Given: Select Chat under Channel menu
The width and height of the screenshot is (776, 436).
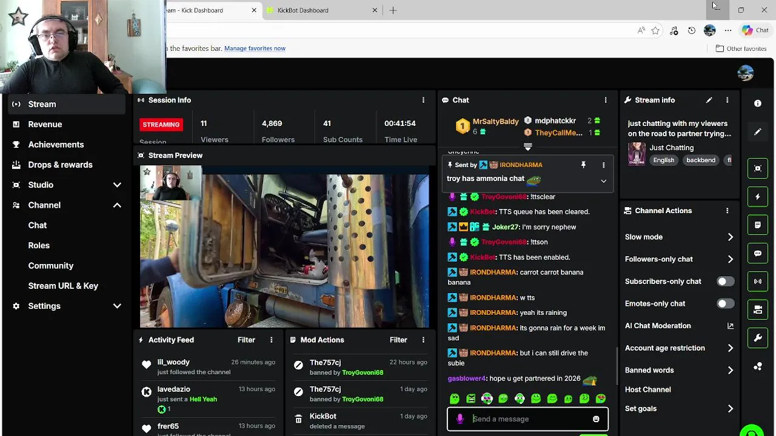Looking at the screenshot, I should click(x=38, y=225).
